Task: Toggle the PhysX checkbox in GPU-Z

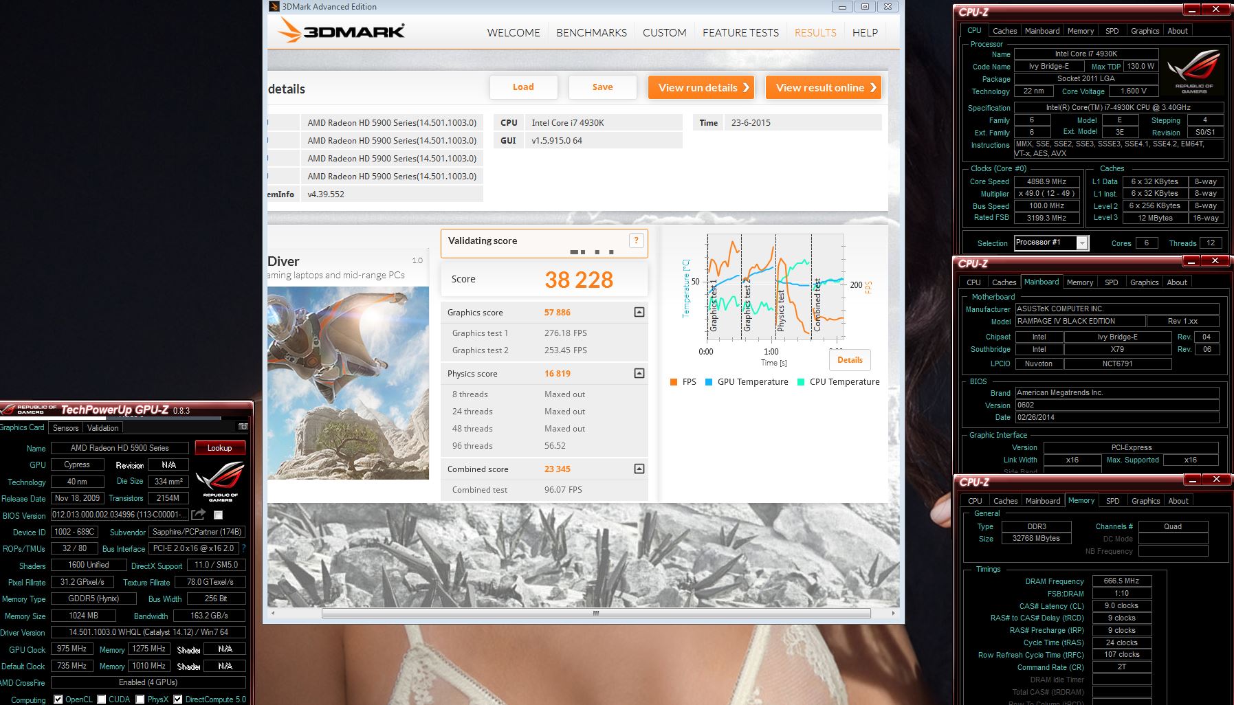Action: [x=140, y=700]
